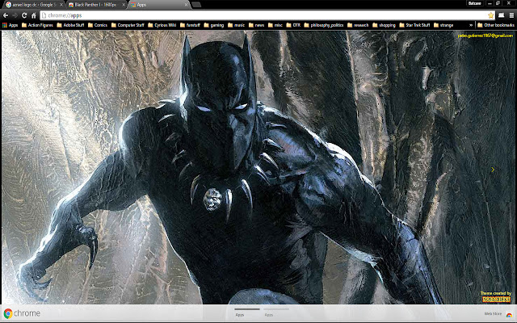This screenshot has height=323, width=517.
Task: Open the Other bookmarks folder
Action: [x=496, y=25]
